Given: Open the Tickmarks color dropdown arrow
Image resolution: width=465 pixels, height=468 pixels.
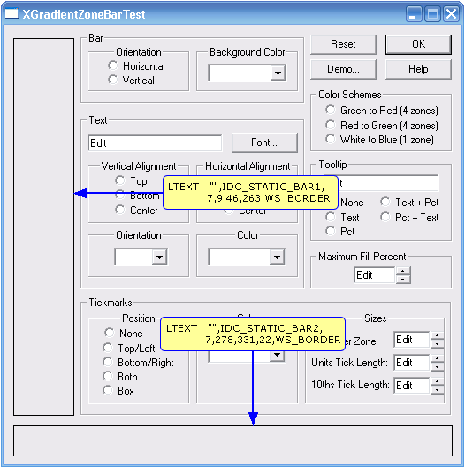Looking at the screenshot, I should click(x=277, y=356).
